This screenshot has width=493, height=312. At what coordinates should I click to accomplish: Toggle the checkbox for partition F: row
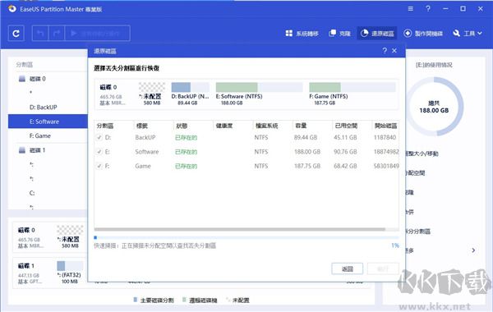(99, 166)
